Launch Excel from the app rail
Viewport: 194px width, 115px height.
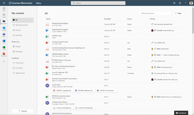click(4, 48)
